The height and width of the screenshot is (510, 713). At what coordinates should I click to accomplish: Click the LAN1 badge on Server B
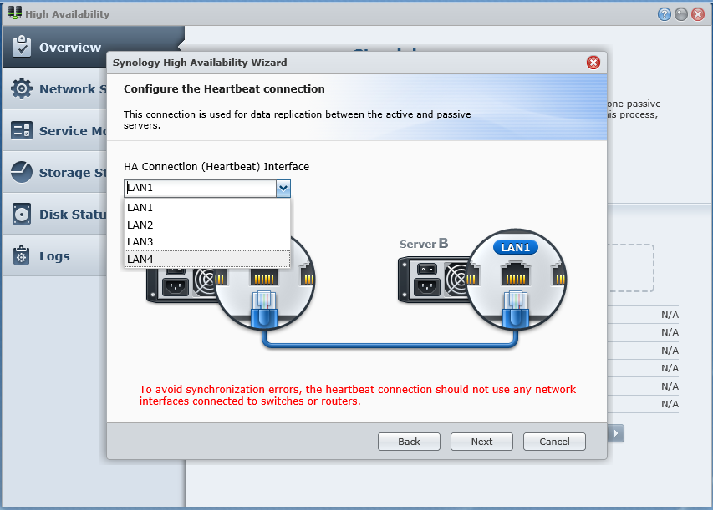[x=515, y=248]
